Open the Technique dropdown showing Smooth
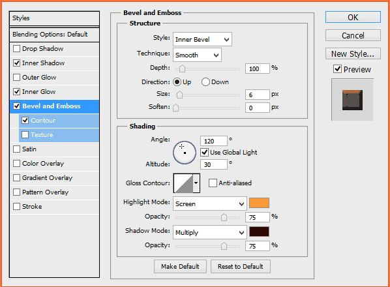 point(197,55)
